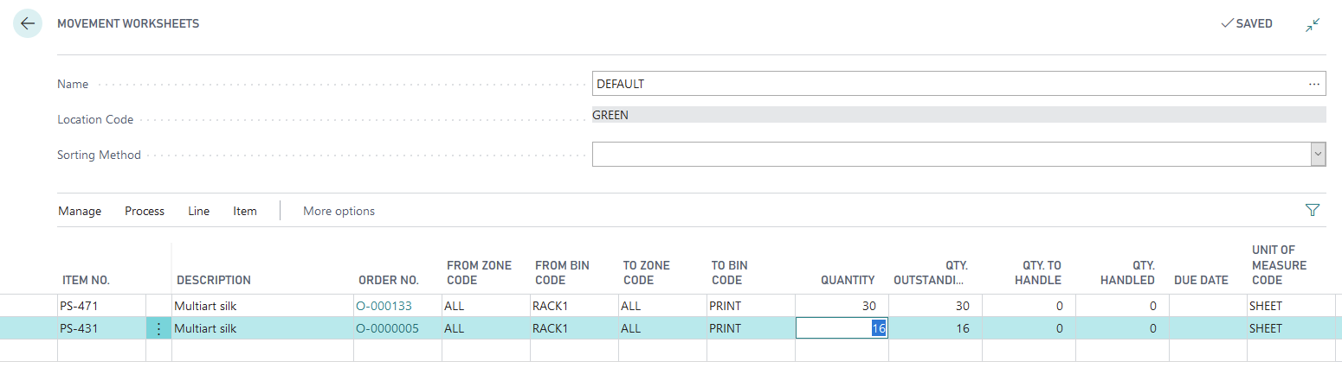1342x368 pixels.
Task: Open order O-0000005 link
Action: (390, 328)
